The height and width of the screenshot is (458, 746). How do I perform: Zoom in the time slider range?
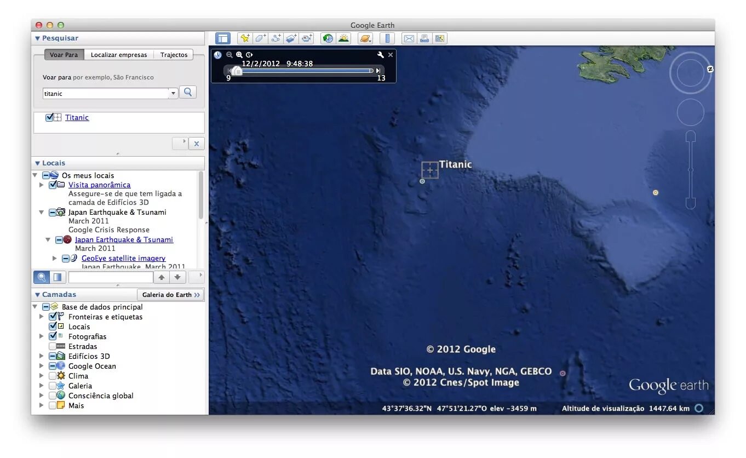pyautogui.click(x=239, y=55)
